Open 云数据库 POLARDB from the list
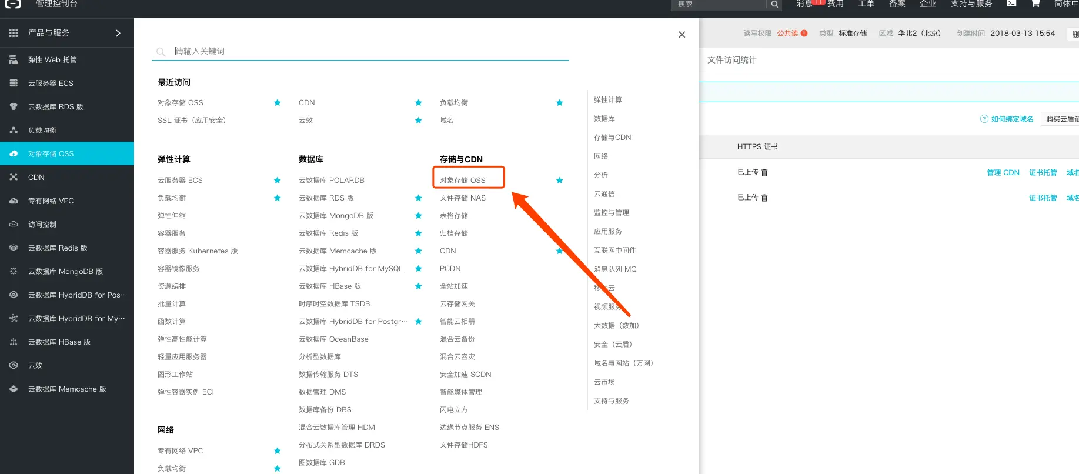Viewport: 1079px width, 474px height. tap(332, 181)
